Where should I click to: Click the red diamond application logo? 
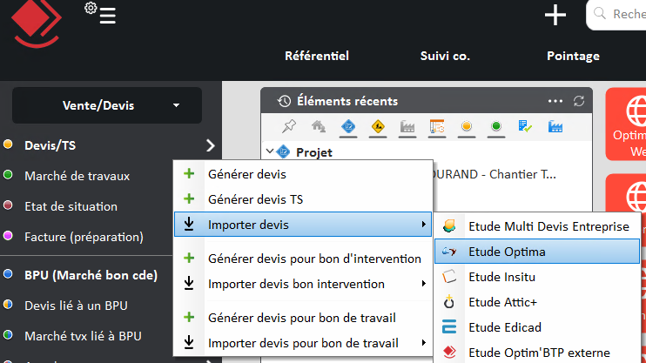click(37, 23)
